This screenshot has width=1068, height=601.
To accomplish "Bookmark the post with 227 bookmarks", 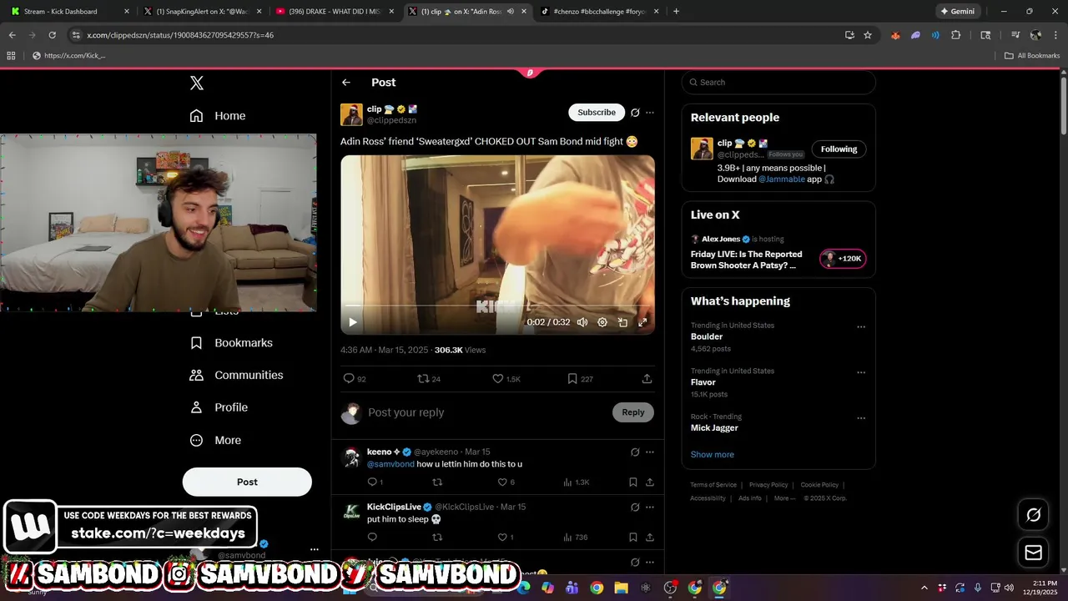I will pos(580,379).
